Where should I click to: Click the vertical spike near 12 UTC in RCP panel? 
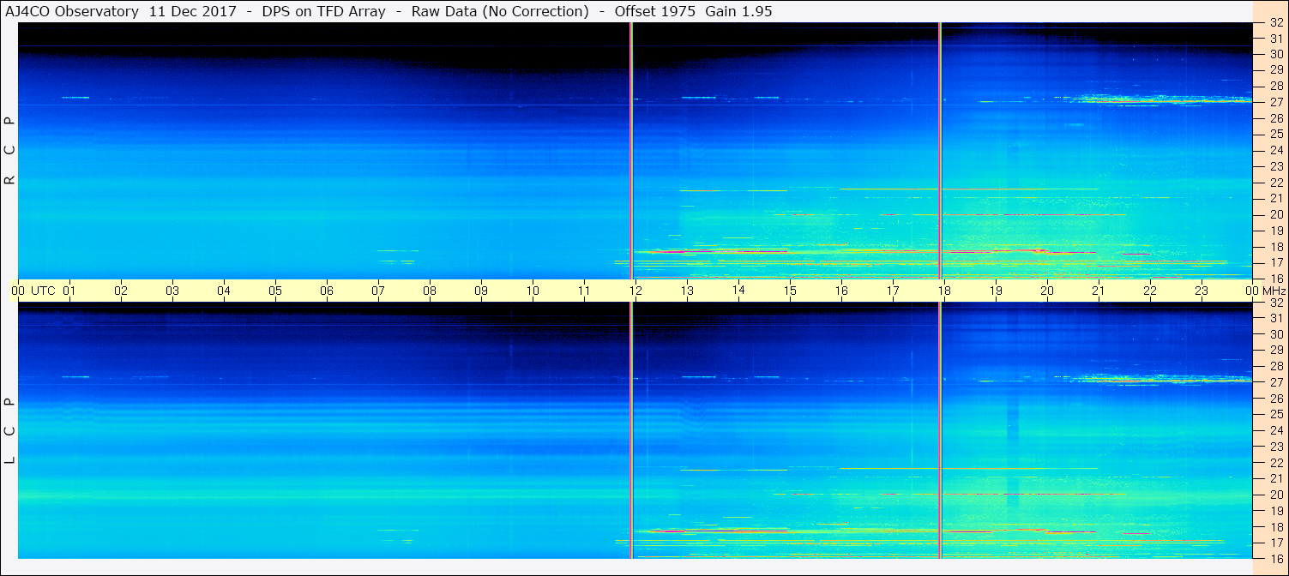631,151
